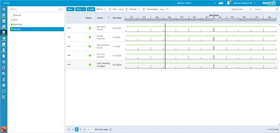The image size is (280, 133).
Task: Increase the Interval stepper value
Action: pos(144,8)
